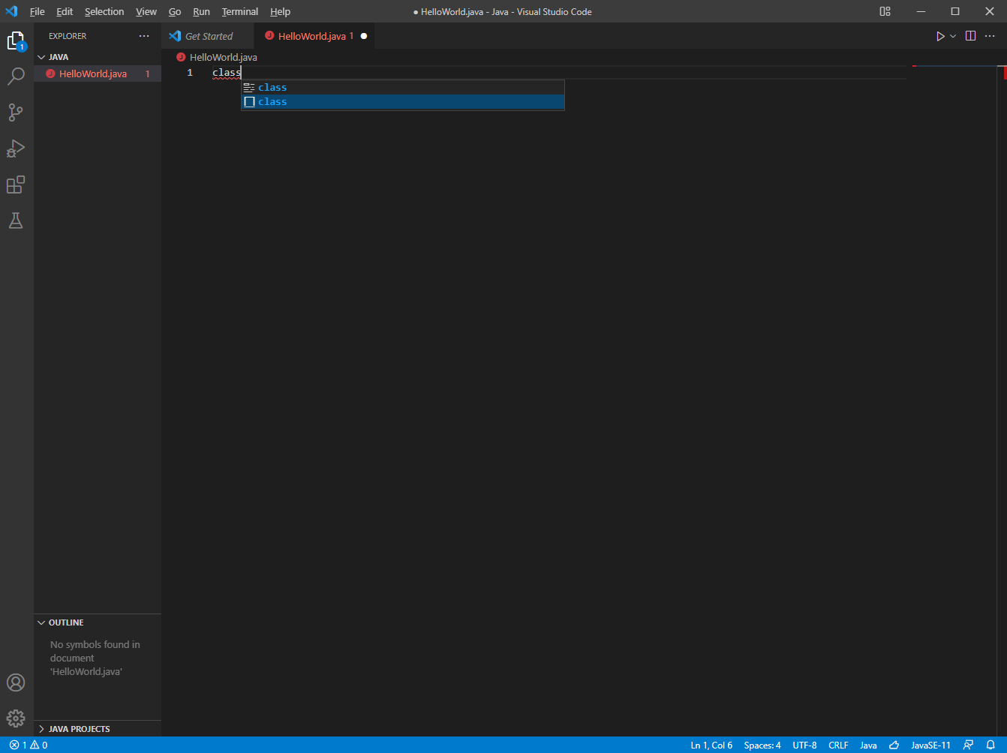Open the Testing view in the Activity Bar
1007x753 pixels.
16,220
